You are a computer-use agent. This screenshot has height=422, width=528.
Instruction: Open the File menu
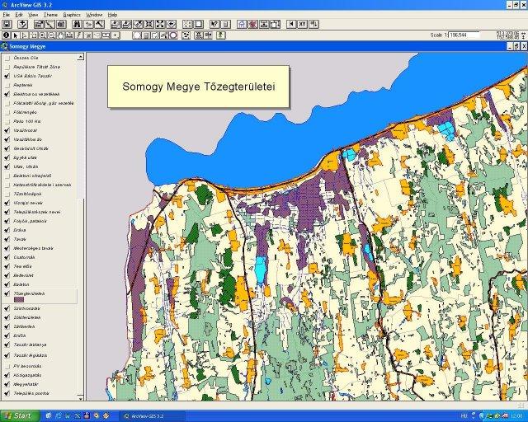[x=7, y=15]
